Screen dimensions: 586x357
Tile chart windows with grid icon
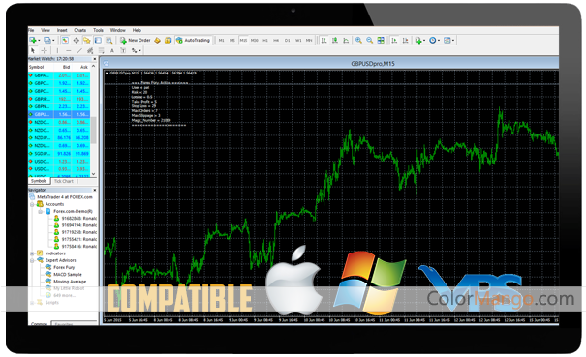(x=381, y=40)
